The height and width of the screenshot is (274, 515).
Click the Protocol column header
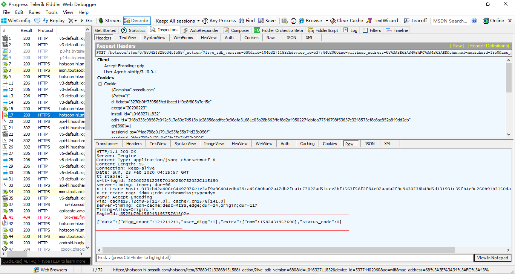[x=46, y=30]
